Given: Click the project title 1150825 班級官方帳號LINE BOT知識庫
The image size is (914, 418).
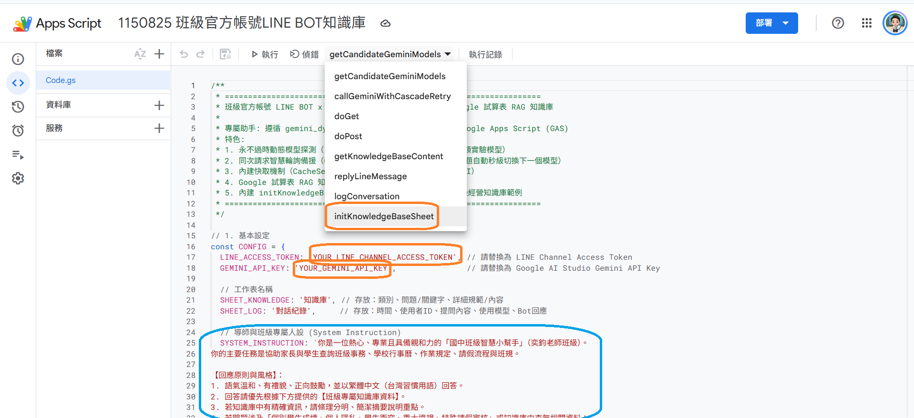Looking at the screenshot, I should click(x=242, y=23).
